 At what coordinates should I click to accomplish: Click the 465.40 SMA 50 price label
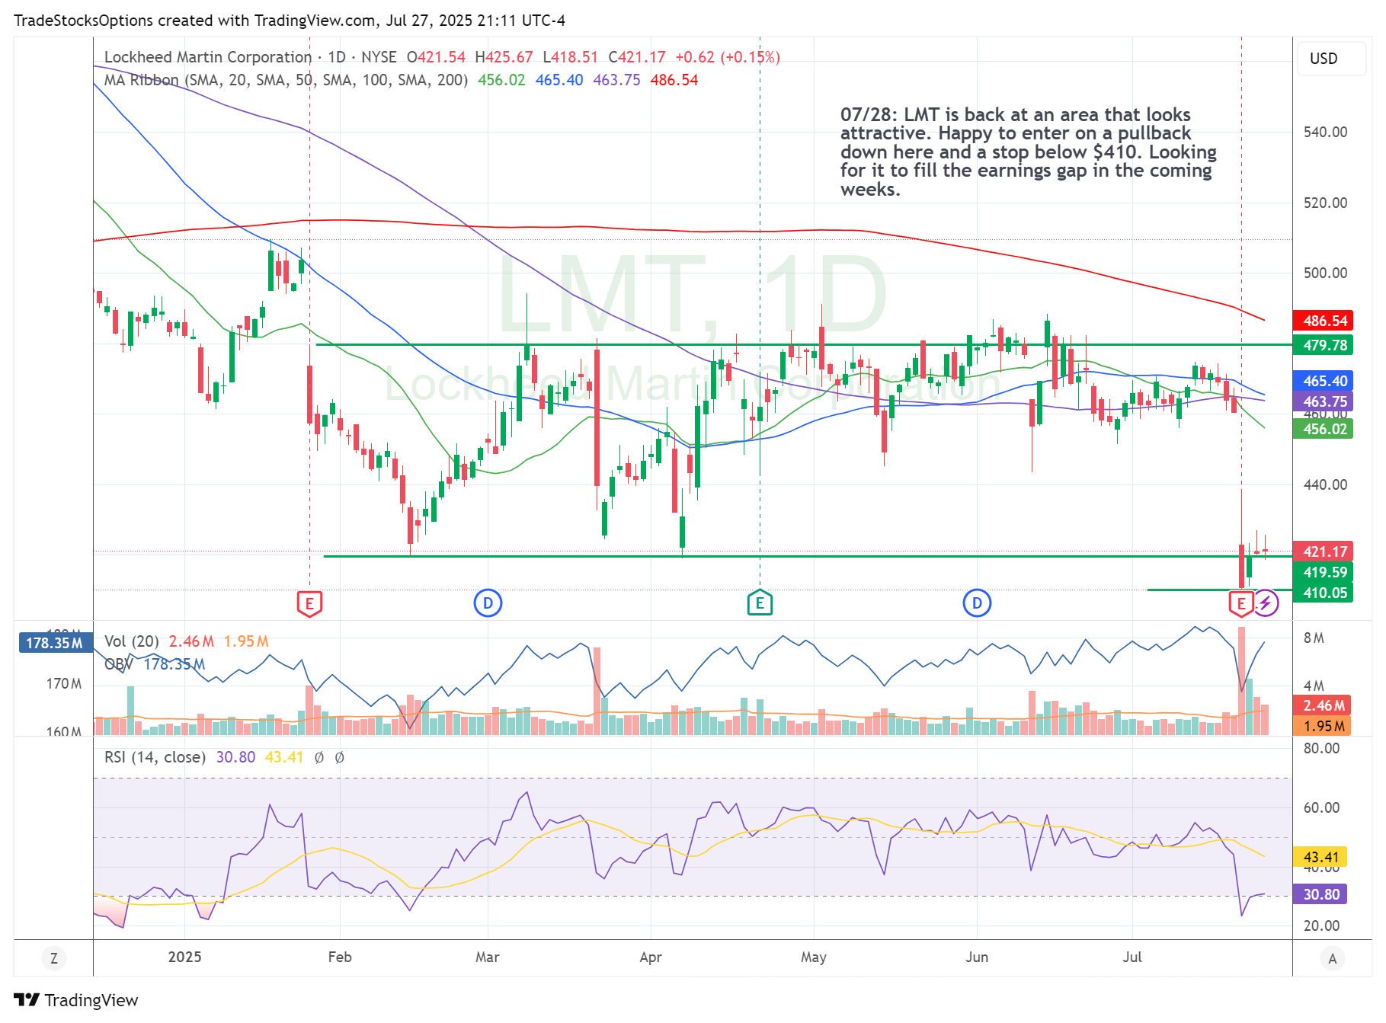coord(1324,381)
